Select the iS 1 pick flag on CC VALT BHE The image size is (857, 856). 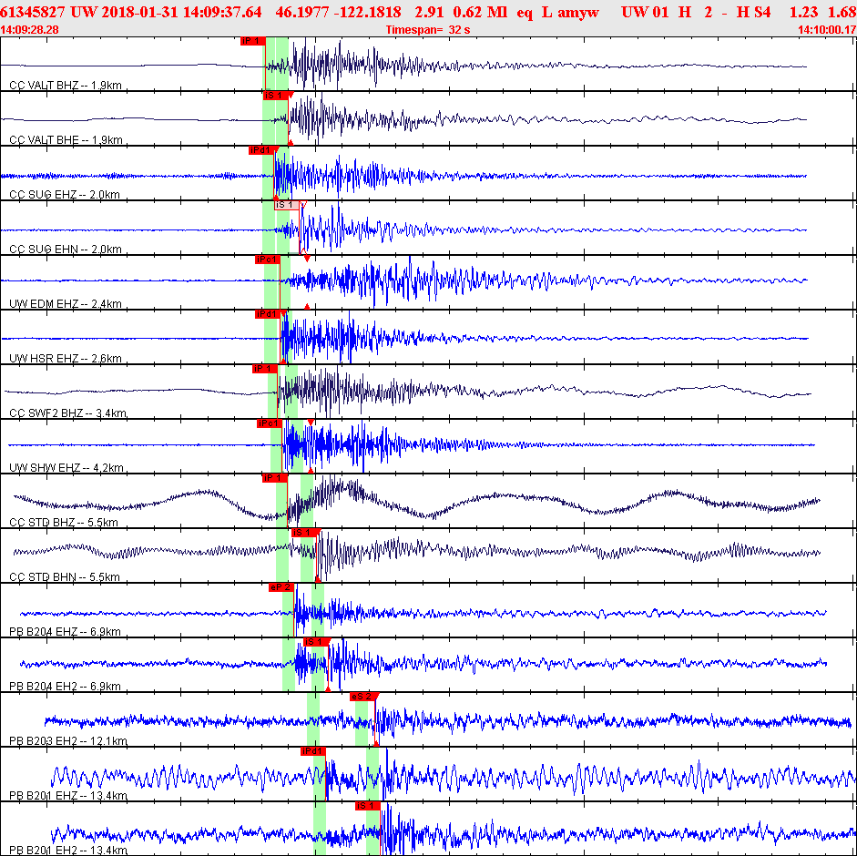coord(275,96)
